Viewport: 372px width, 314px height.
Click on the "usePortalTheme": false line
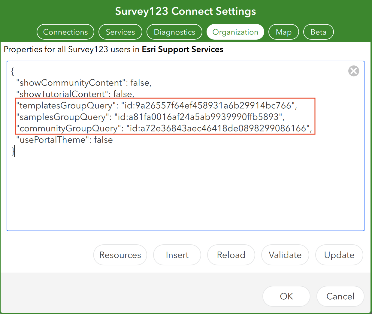point(65,140)
